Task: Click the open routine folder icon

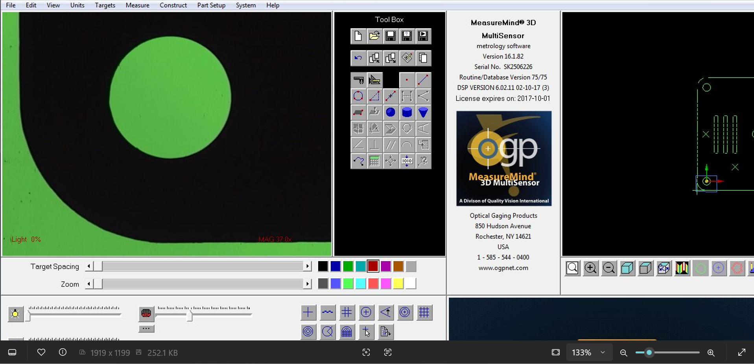Action: click(374, 36)
